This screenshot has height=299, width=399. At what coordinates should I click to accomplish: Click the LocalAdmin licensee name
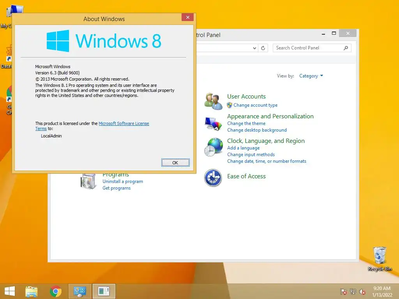[x=51, y=136]
